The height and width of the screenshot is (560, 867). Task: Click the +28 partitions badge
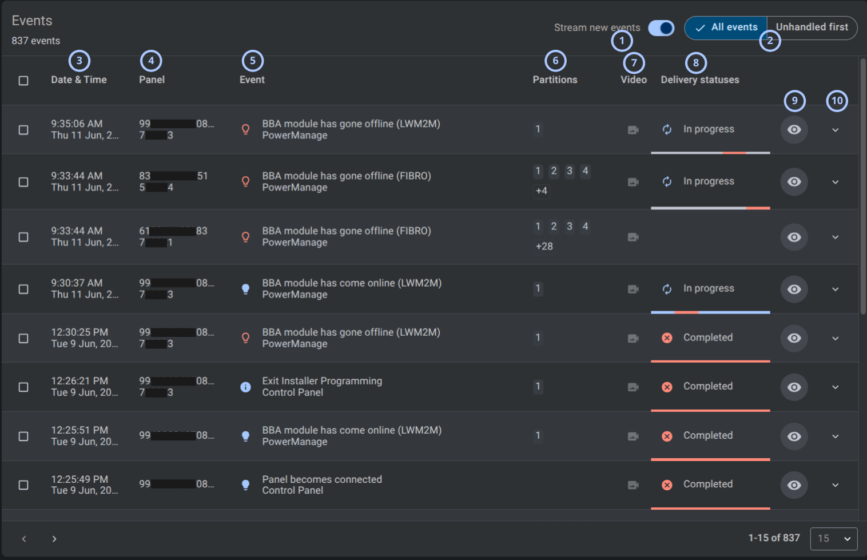pyautogui.click(x=544, y=247)
